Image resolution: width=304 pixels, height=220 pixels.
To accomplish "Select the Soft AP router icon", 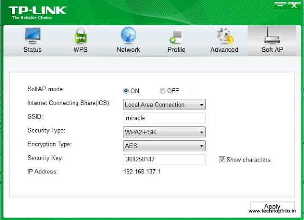I will pos(272,35).
